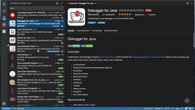Install AIO Compiler for C, C++ & Java
Image resolution: width=195 pixels, height=110 pixels.
tap(61, 85)
